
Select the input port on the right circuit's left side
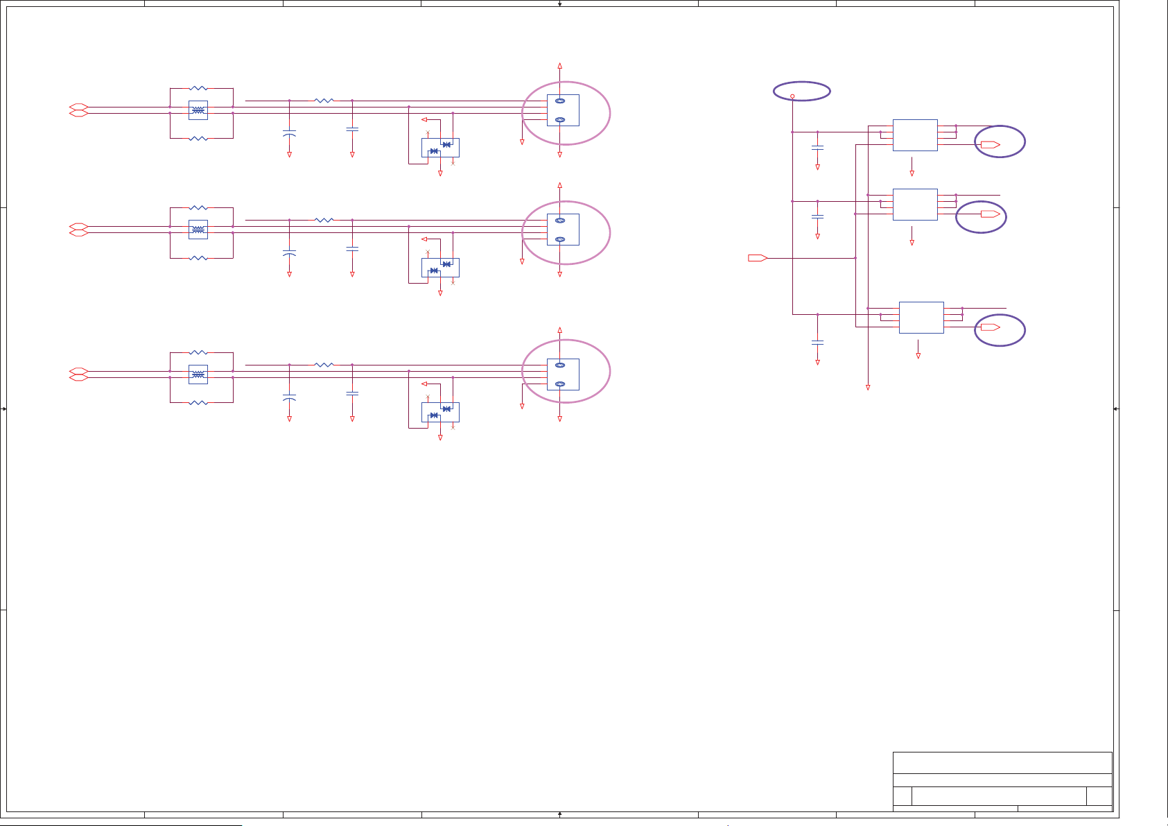click(x=758, y=258)
